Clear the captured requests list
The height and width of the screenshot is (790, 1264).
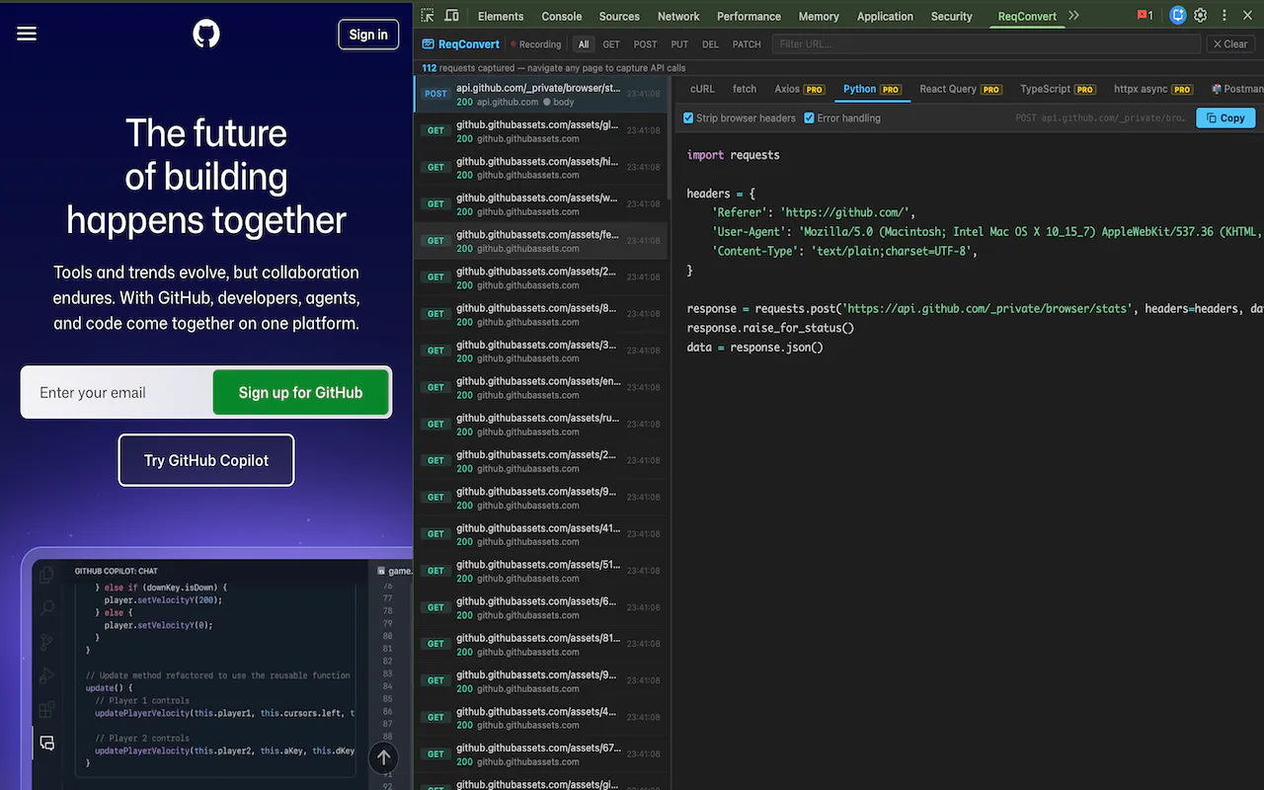1230,44
